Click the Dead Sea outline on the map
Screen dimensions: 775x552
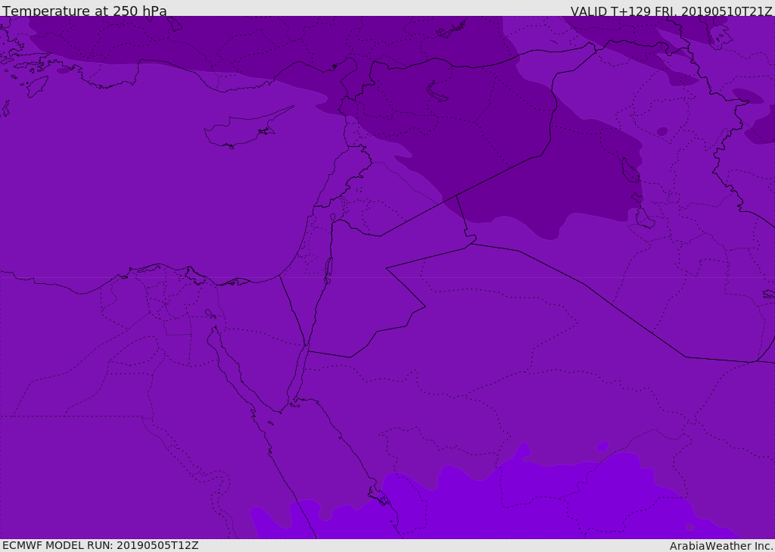[328, 270]
